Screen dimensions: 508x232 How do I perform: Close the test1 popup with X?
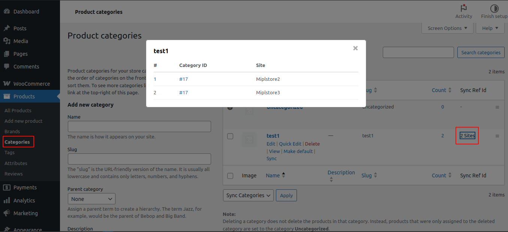(x=355, y=48)
